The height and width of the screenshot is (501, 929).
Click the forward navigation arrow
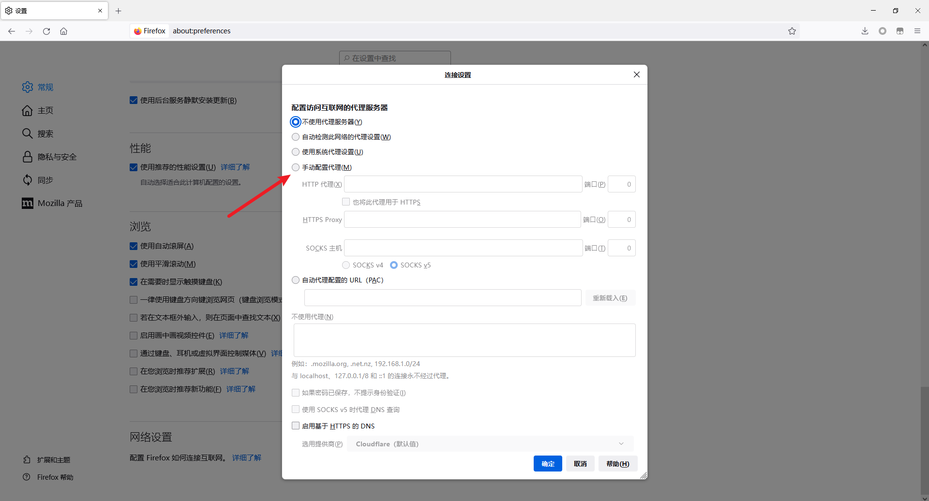tap(29, 31)
